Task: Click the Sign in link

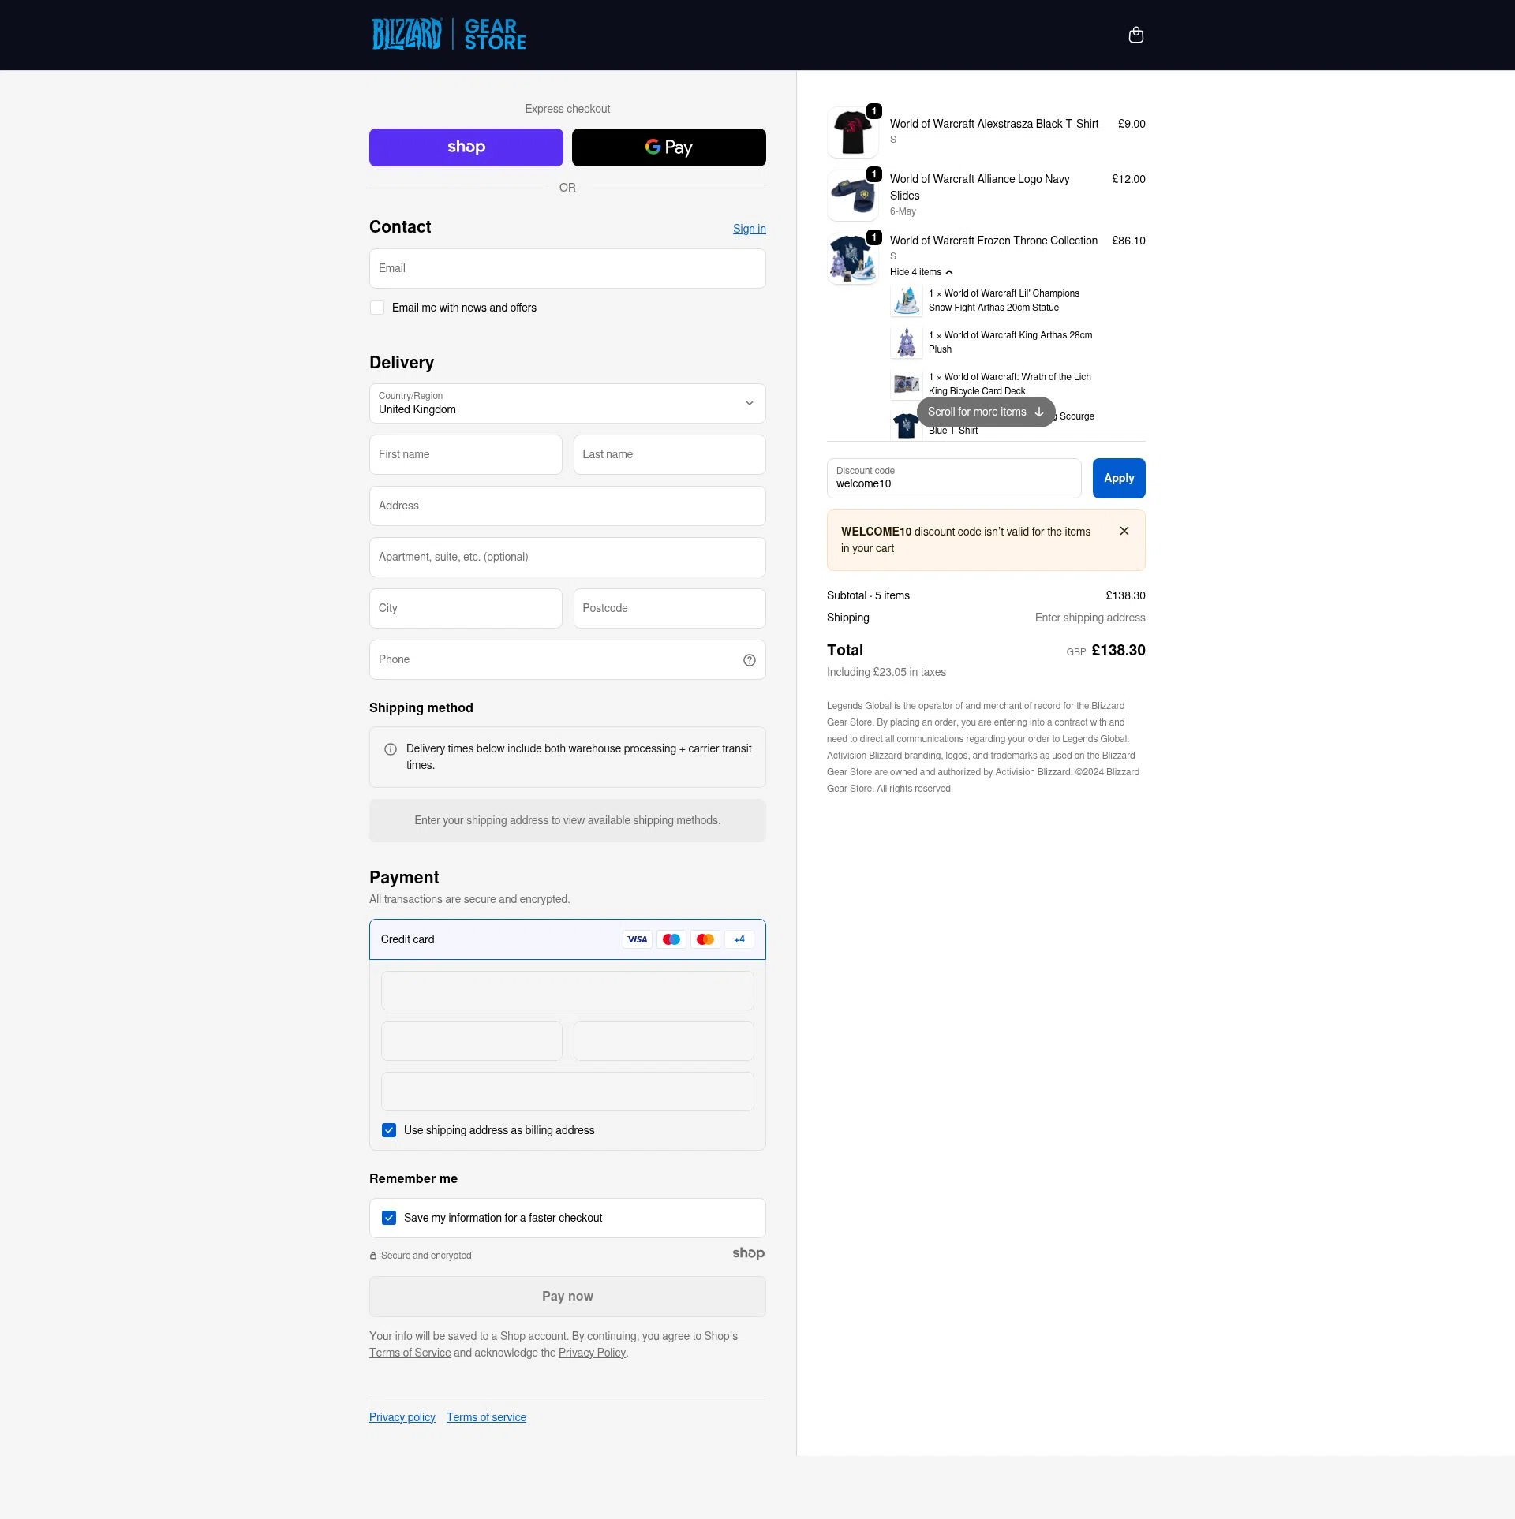Action: tap(750, 229)
